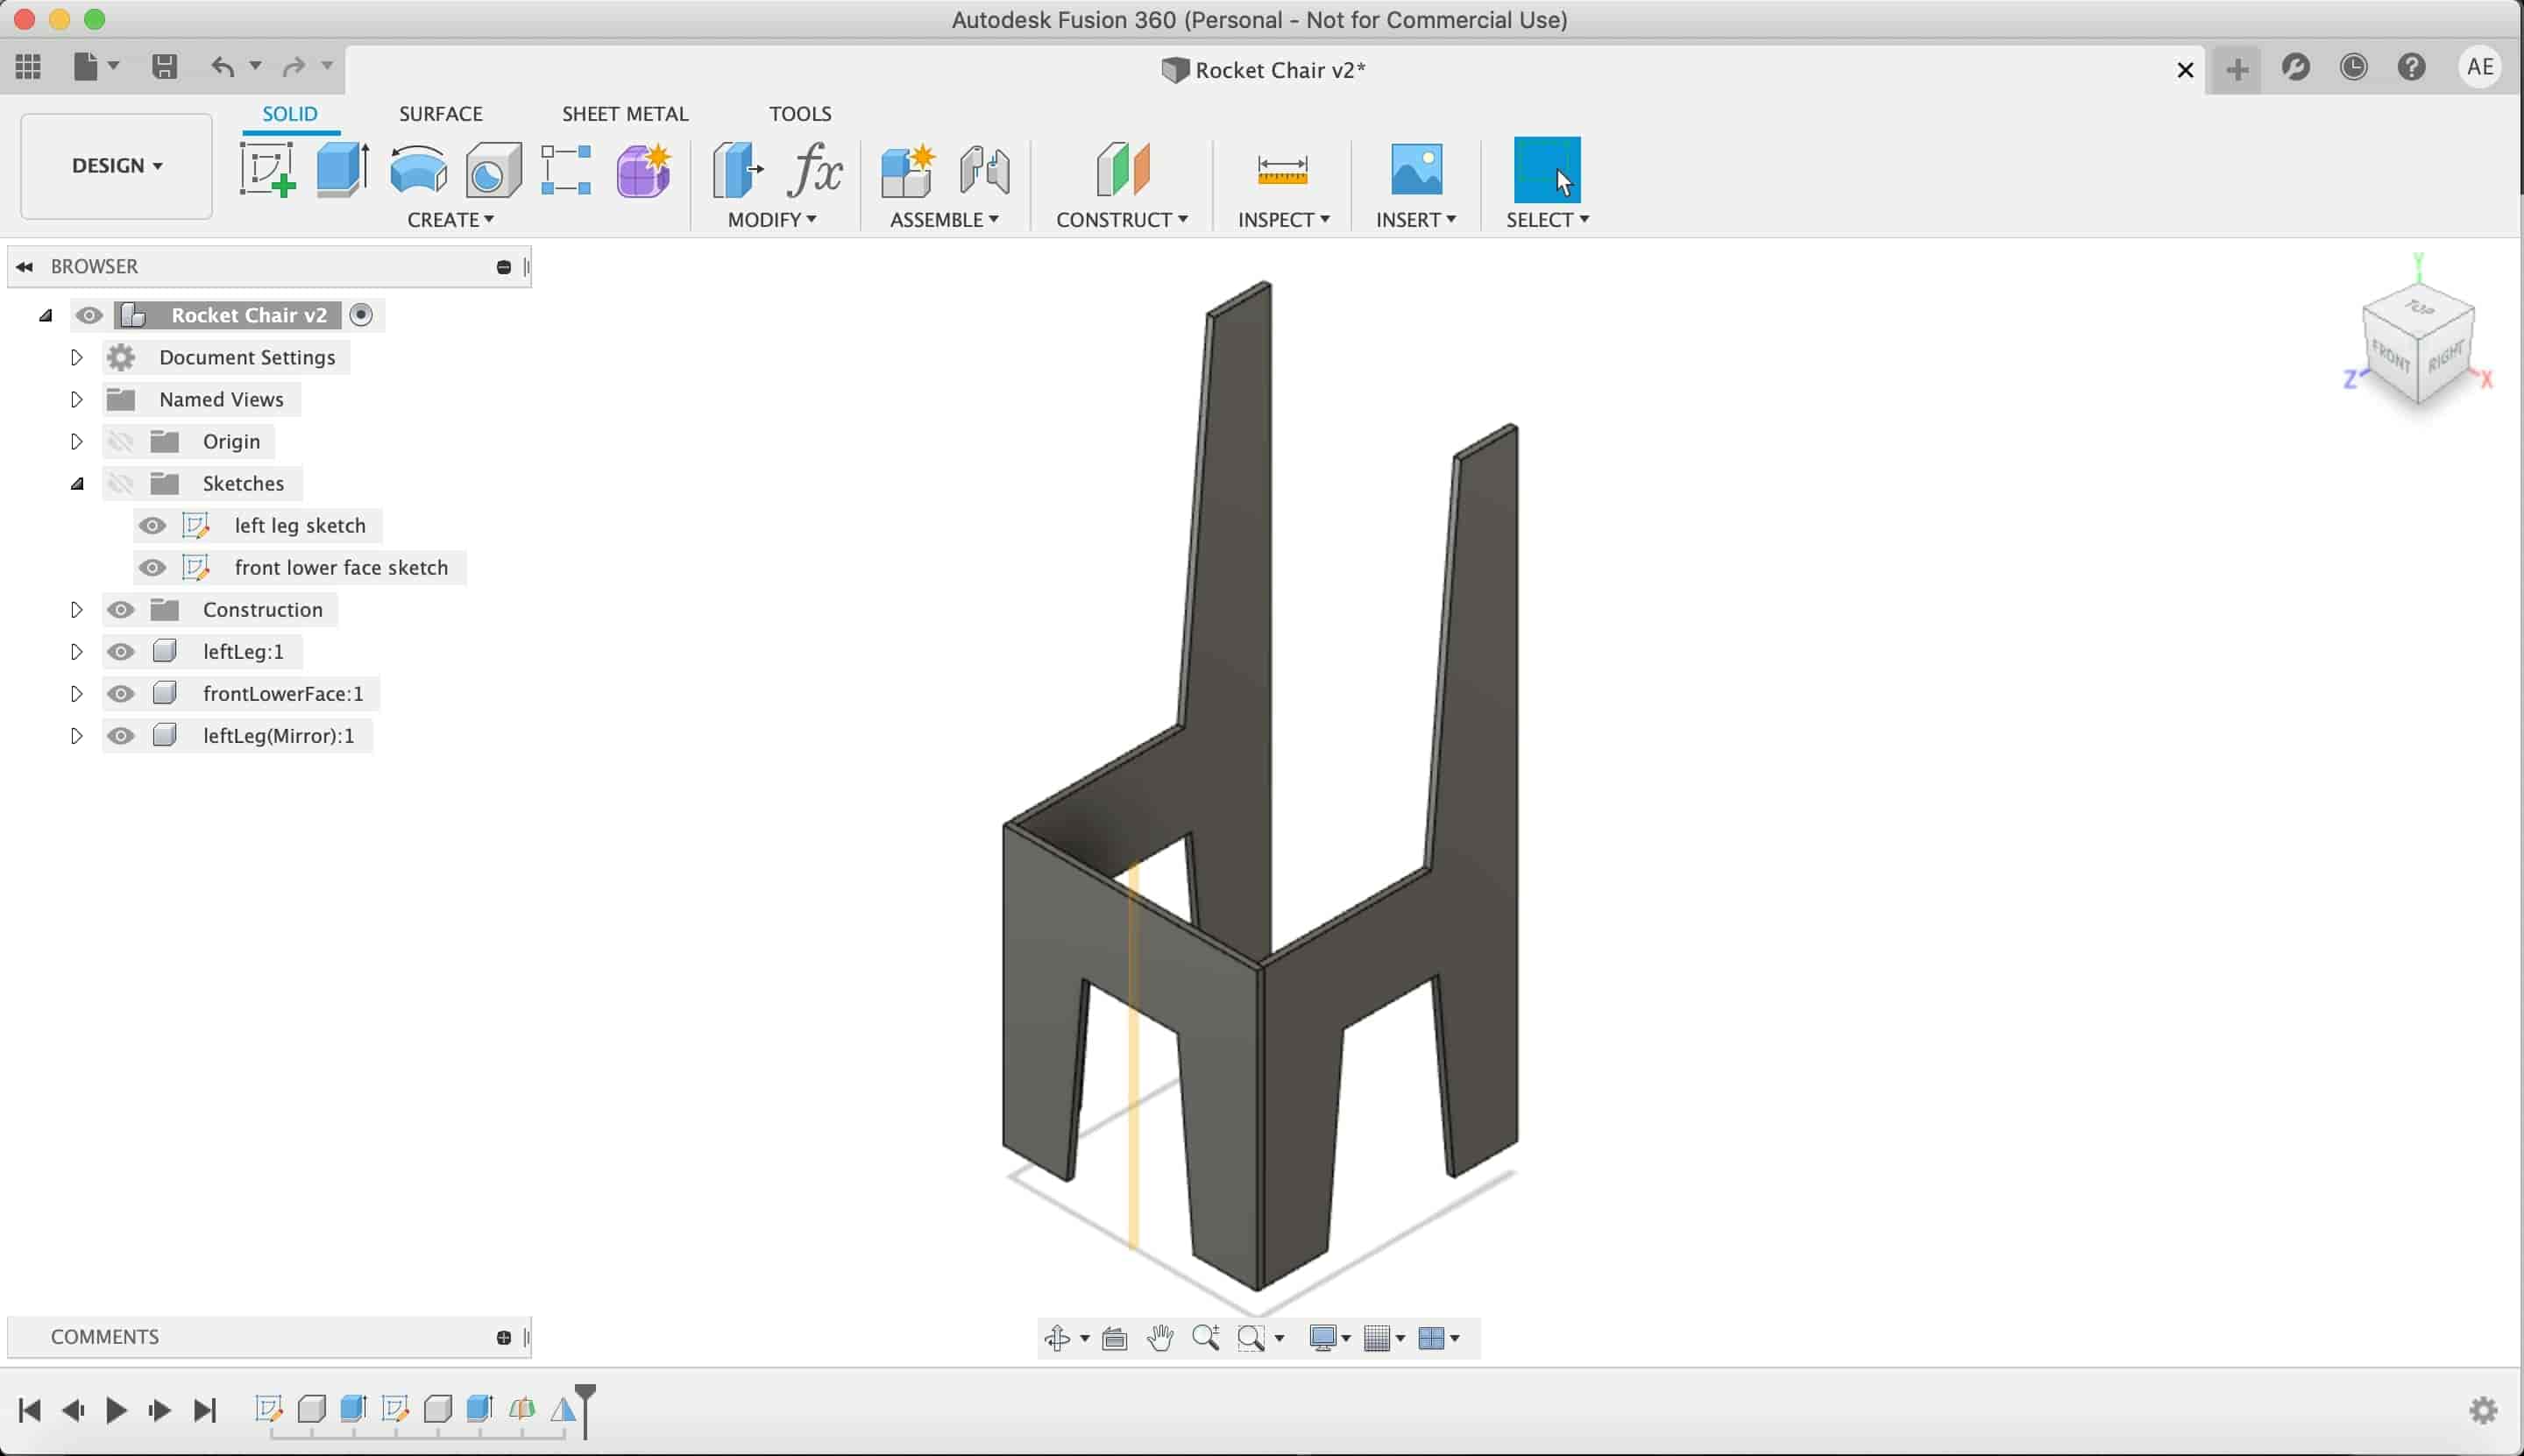Click the new design plus button
2524x1456 pixels.
tap(2237, 69)
